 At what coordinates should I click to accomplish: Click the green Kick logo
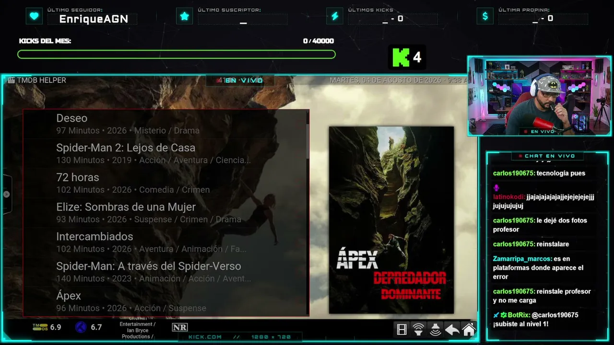(401, 57)
